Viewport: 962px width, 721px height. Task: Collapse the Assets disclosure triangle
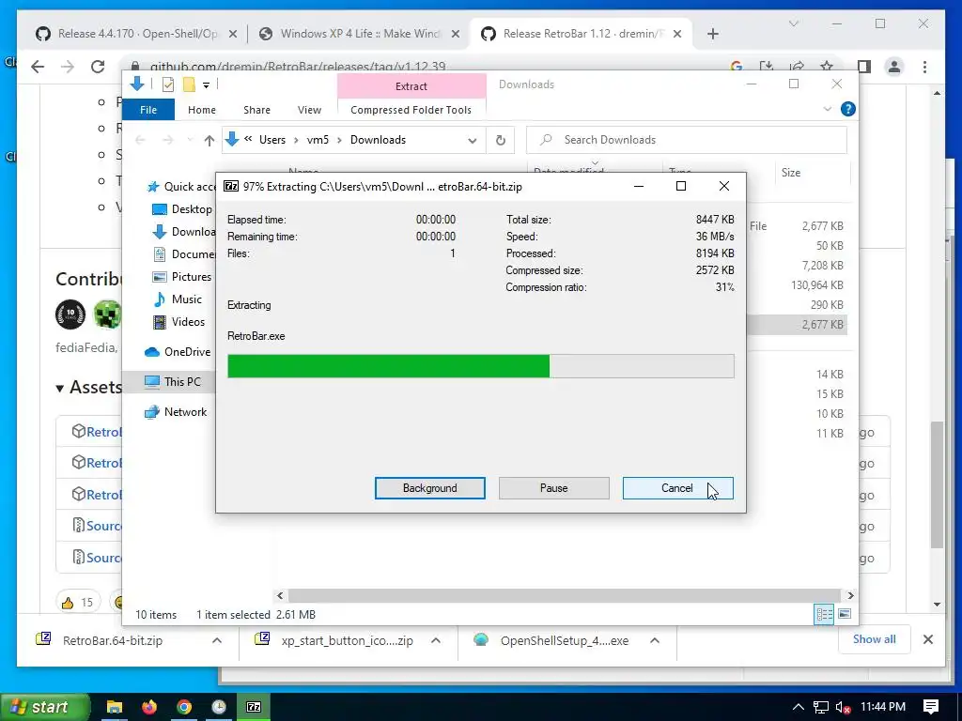(60, 388)
